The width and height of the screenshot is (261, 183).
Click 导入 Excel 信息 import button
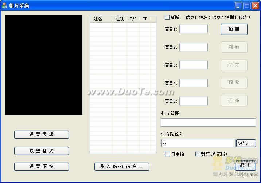[x=122, y=167]
